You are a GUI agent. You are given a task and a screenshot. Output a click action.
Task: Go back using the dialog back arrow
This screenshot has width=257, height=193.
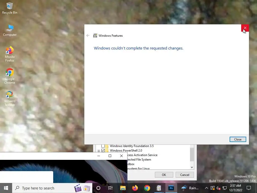[x=88, y=35]
